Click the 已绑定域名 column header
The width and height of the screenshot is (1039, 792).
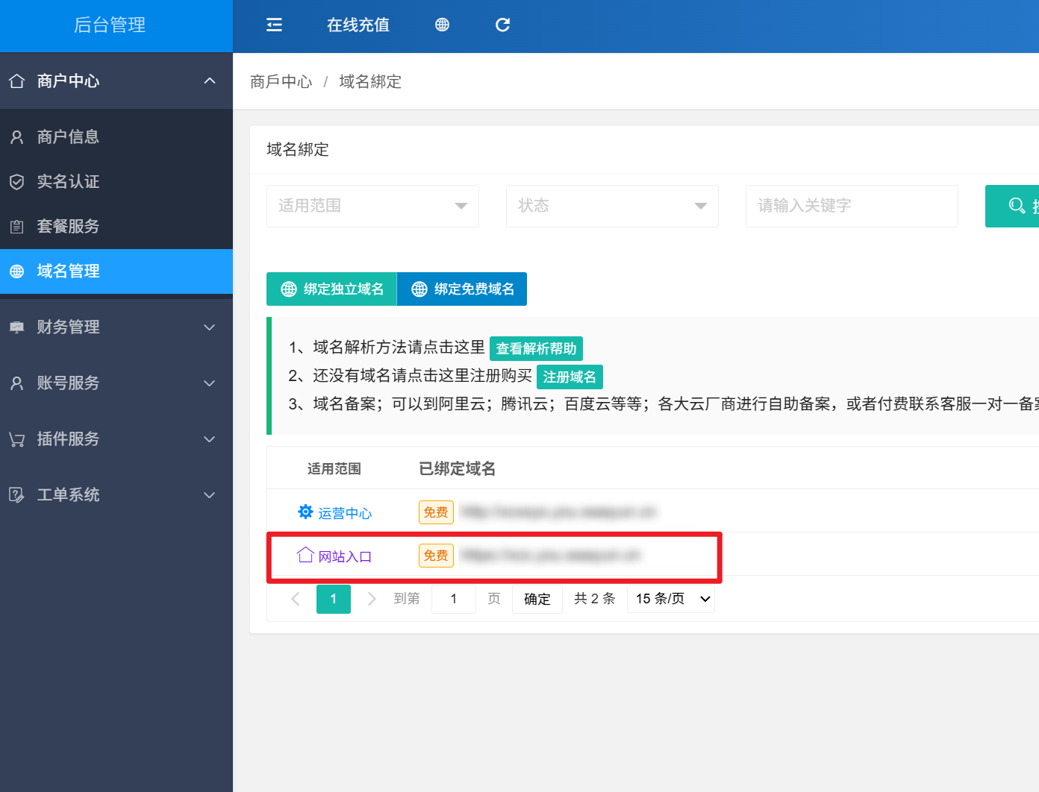(458, 468)
